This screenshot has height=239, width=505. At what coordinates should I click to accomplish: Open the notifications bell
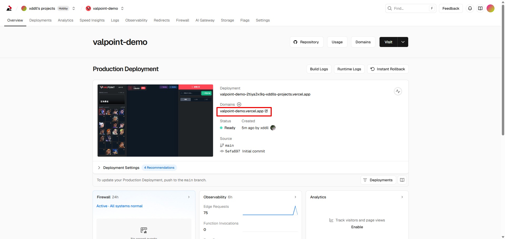point(470,8)
